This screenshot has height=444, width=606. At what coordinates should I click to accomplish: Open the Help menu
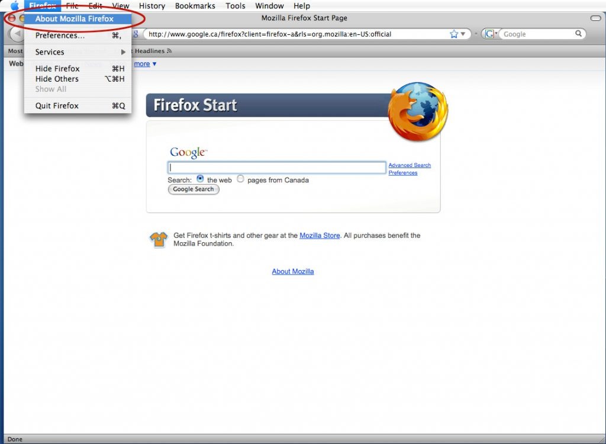[301, 6]
